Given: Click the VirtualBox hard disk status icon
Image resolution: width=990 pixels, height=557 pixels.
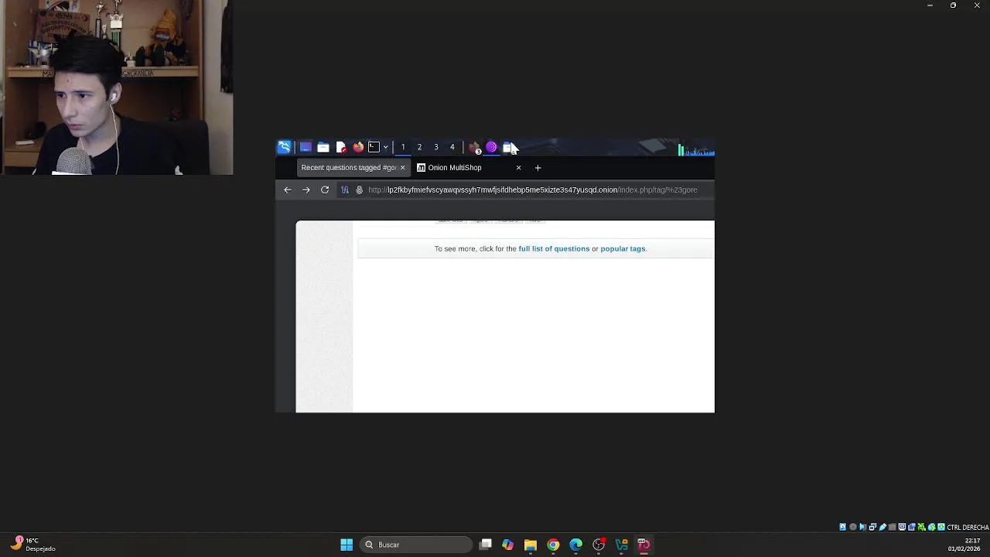Looking at the screenshot, I should tap(843, 527).
